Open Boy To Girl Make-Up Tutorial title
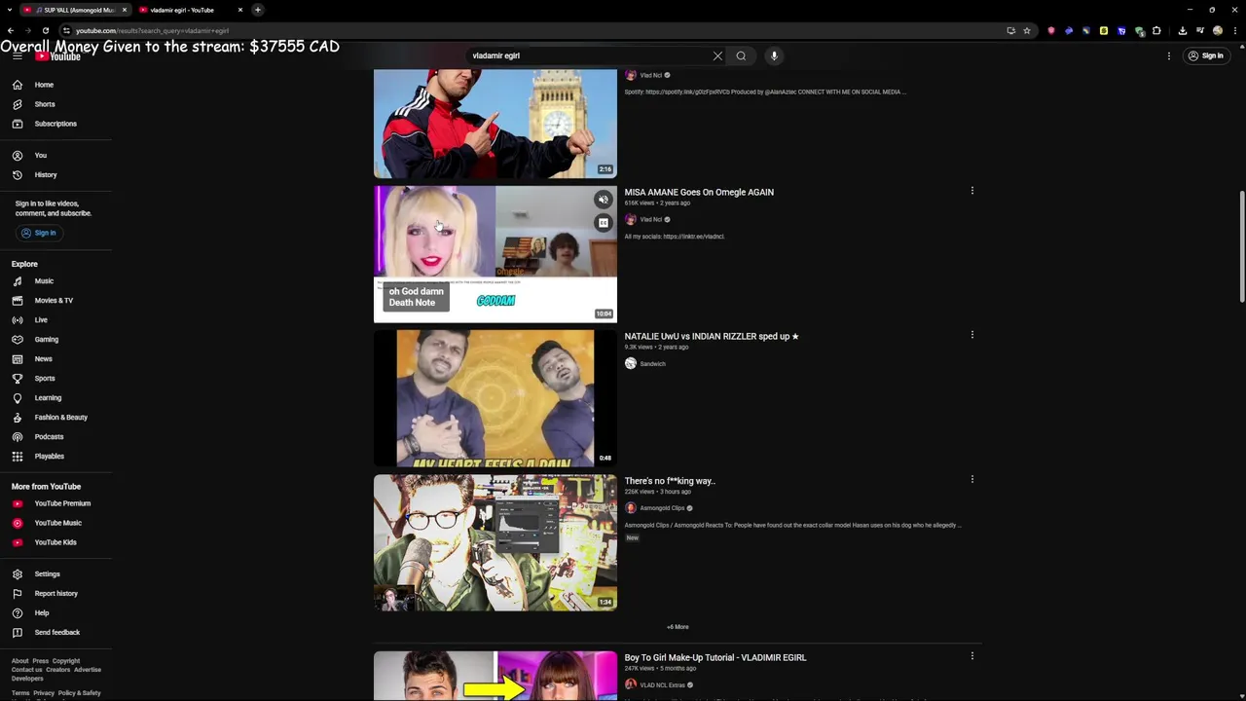The width and height of the screenshot is (1246, 701). coord(715,657)
